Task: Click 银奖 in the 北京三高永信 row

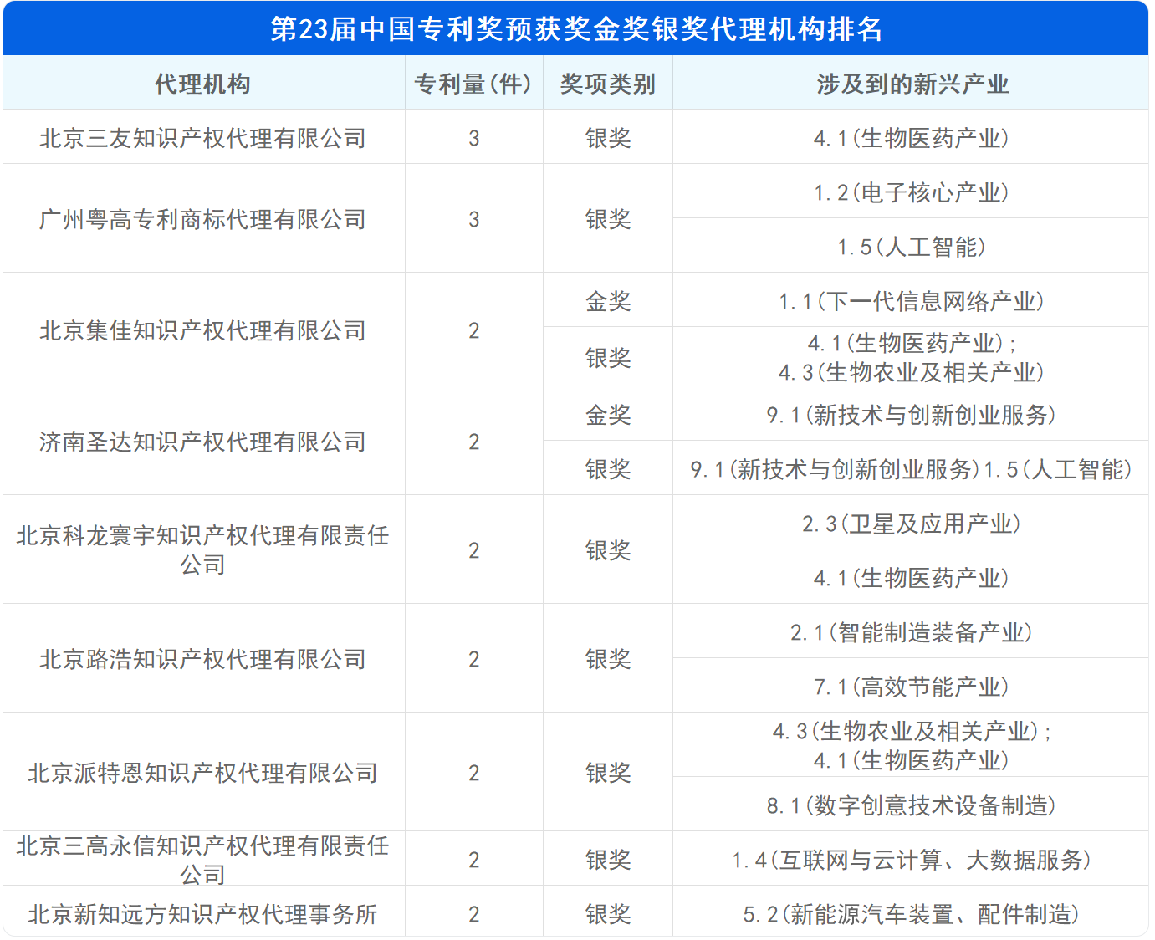Action: tap(608, 859)
